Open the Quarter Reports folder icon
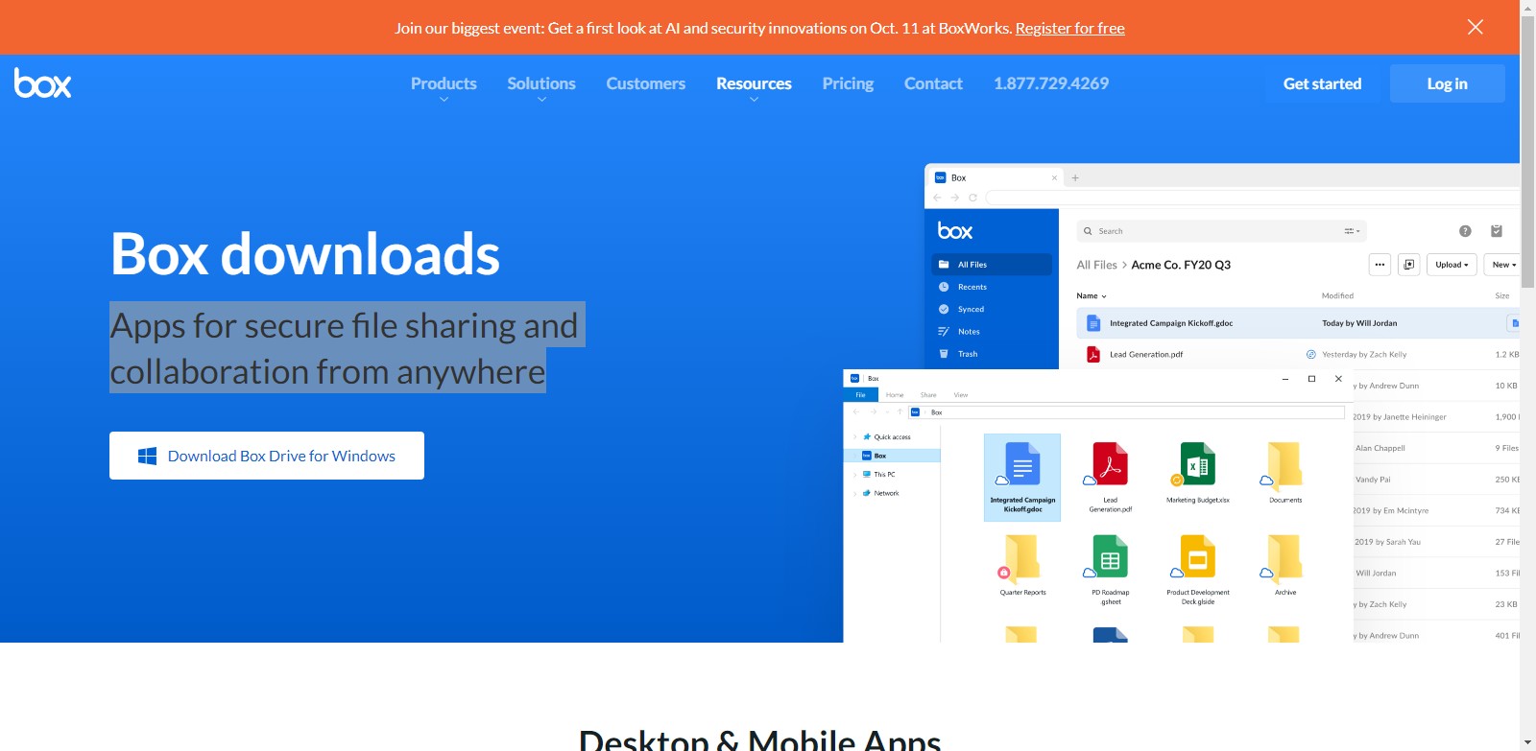Screen dimensions: 1536x751 pos(1022,557)
